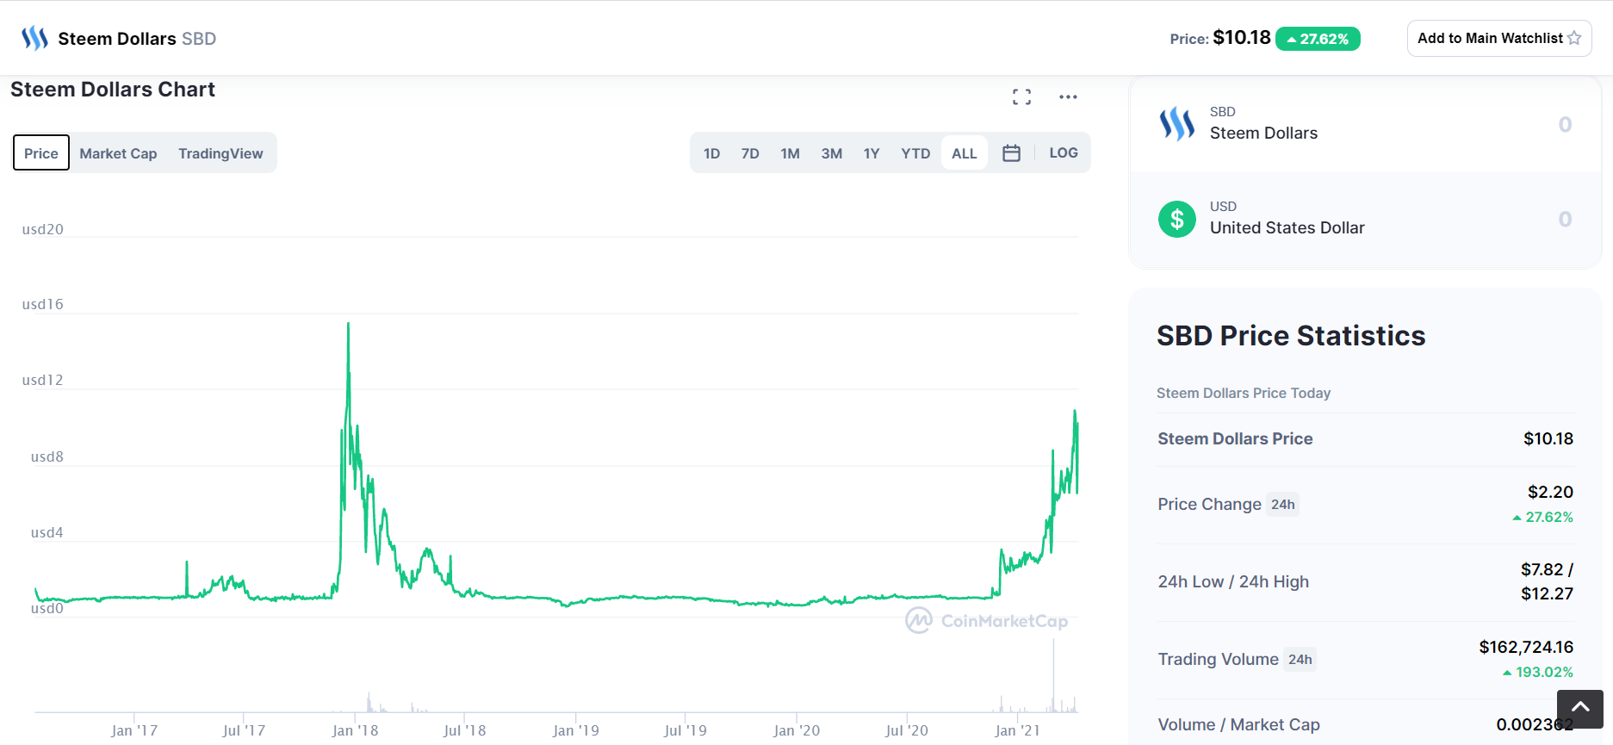
Task: Click the Steem logo in header
Action: pos(34,38)
